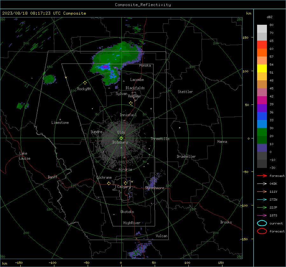Click the Drumheller town label
The height and width of the screenshot is (267, 286).
click(x=186, y=157)
